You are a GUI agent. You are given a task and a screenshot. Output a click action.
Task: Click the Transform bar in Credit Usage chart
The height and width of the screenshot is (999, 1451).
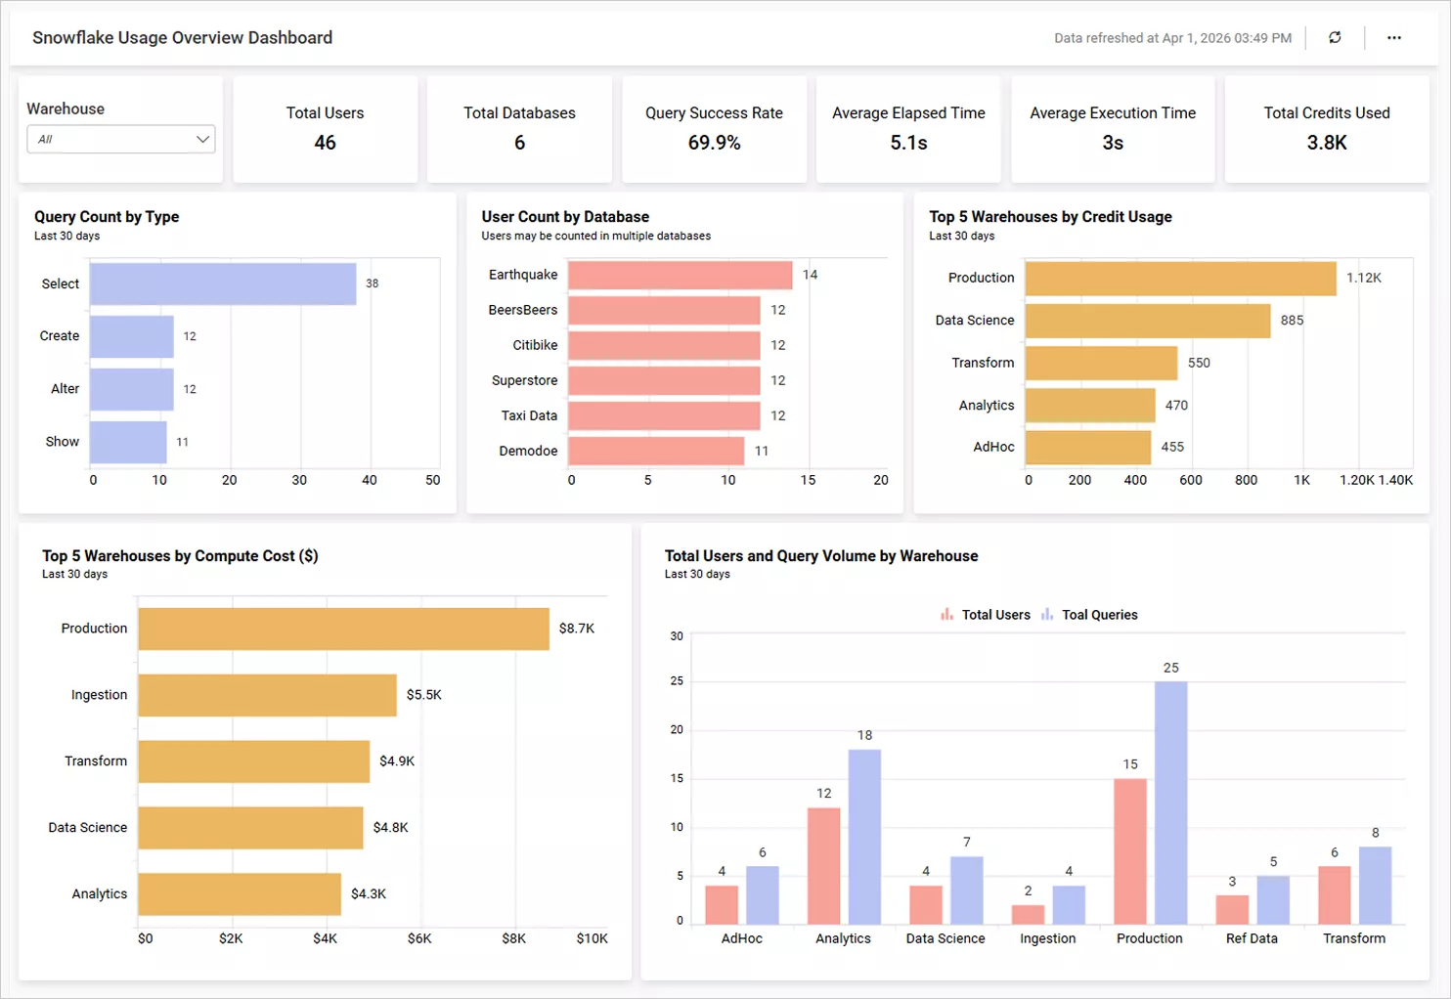point(1102,363)
